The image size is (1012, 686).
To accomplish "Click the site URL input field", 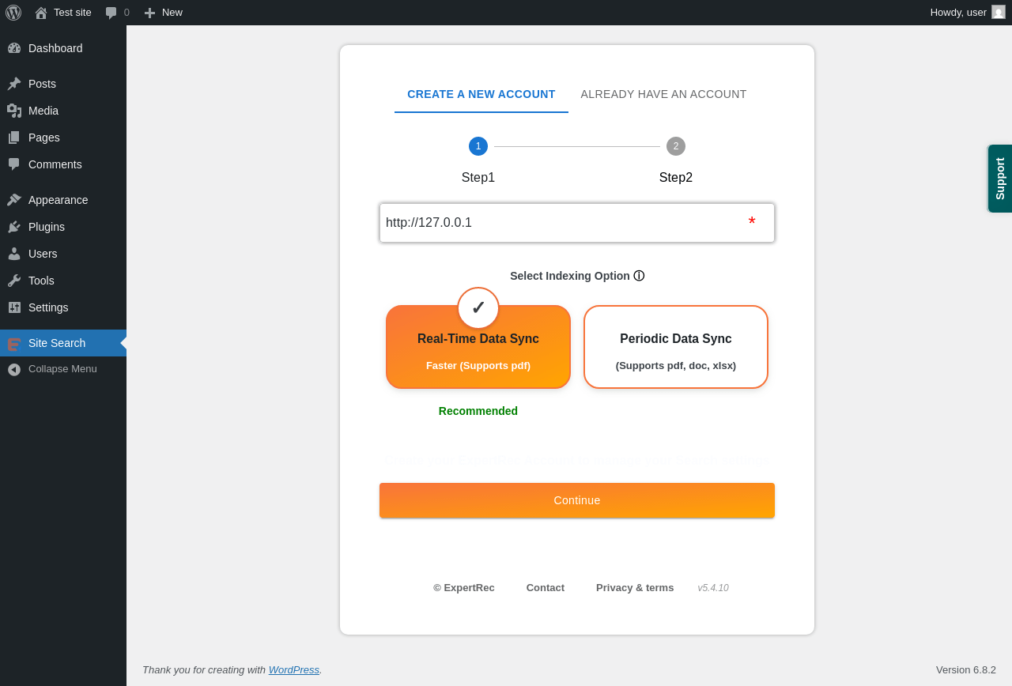I will [577, 223].
